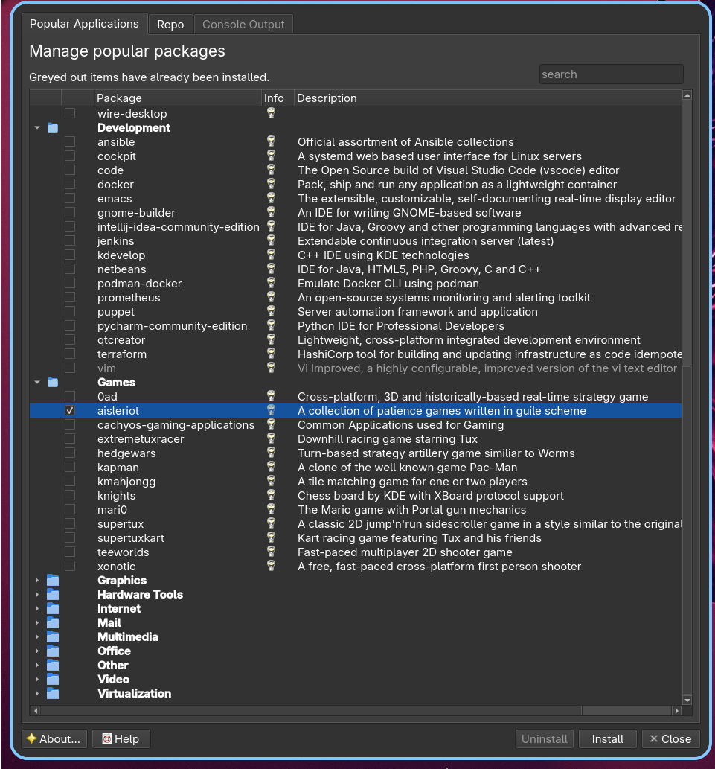Close the package manager window
Viewport: 715px width, 769px height.
click(x=671, y=738)
